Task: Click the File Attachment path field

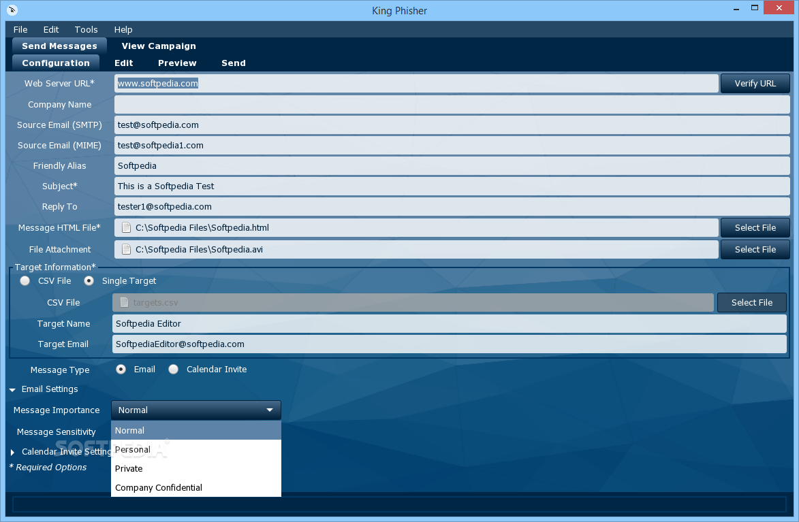Action: click(x=416, y=250)
